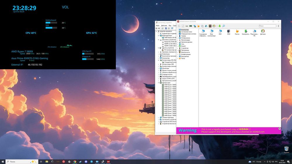The height and width of the screenshot is (164, 292).
Task: Select Конфигурация in the AIDA64 tree
Action: [186, 54]
